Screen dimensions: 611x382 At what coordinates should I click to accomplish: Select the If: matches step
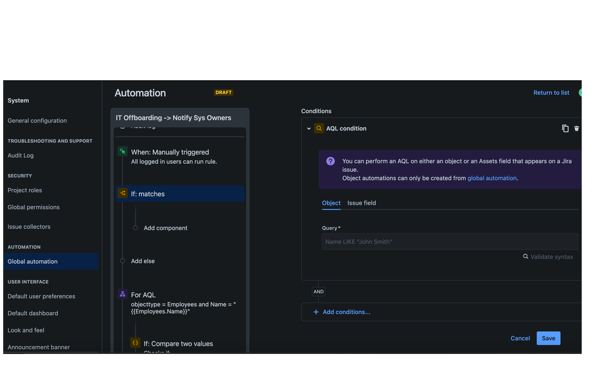point(180,193)
